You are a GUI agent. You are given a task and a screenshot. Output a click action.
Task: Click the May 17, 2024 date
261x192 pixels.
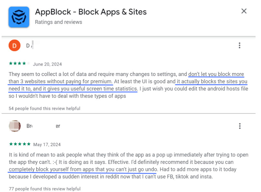[x=47, y=144]
